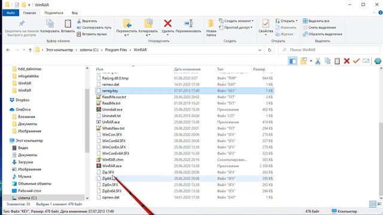
Task: Go back with the left arrow
Action: [8, 50]
